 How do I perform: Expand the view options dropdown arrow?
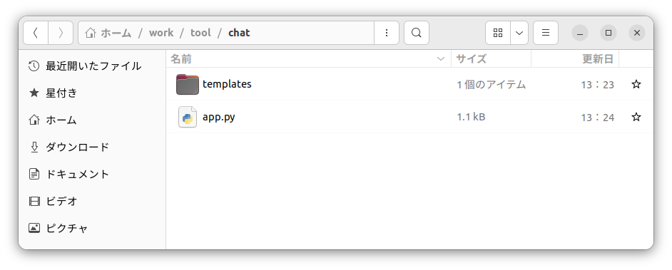519,33
